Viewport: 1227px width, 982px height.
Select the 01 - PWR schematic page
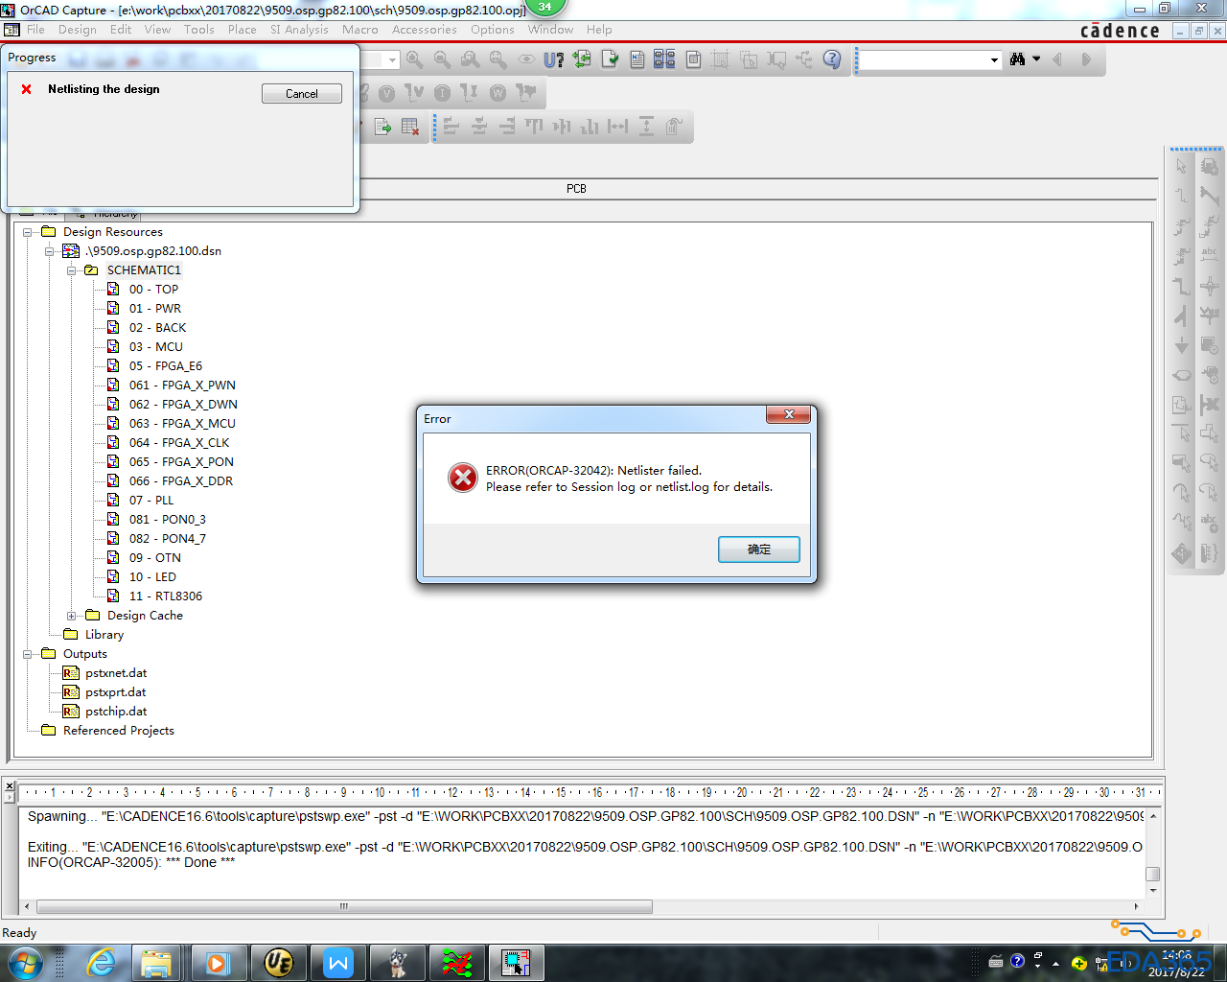[x=155, y=309]
